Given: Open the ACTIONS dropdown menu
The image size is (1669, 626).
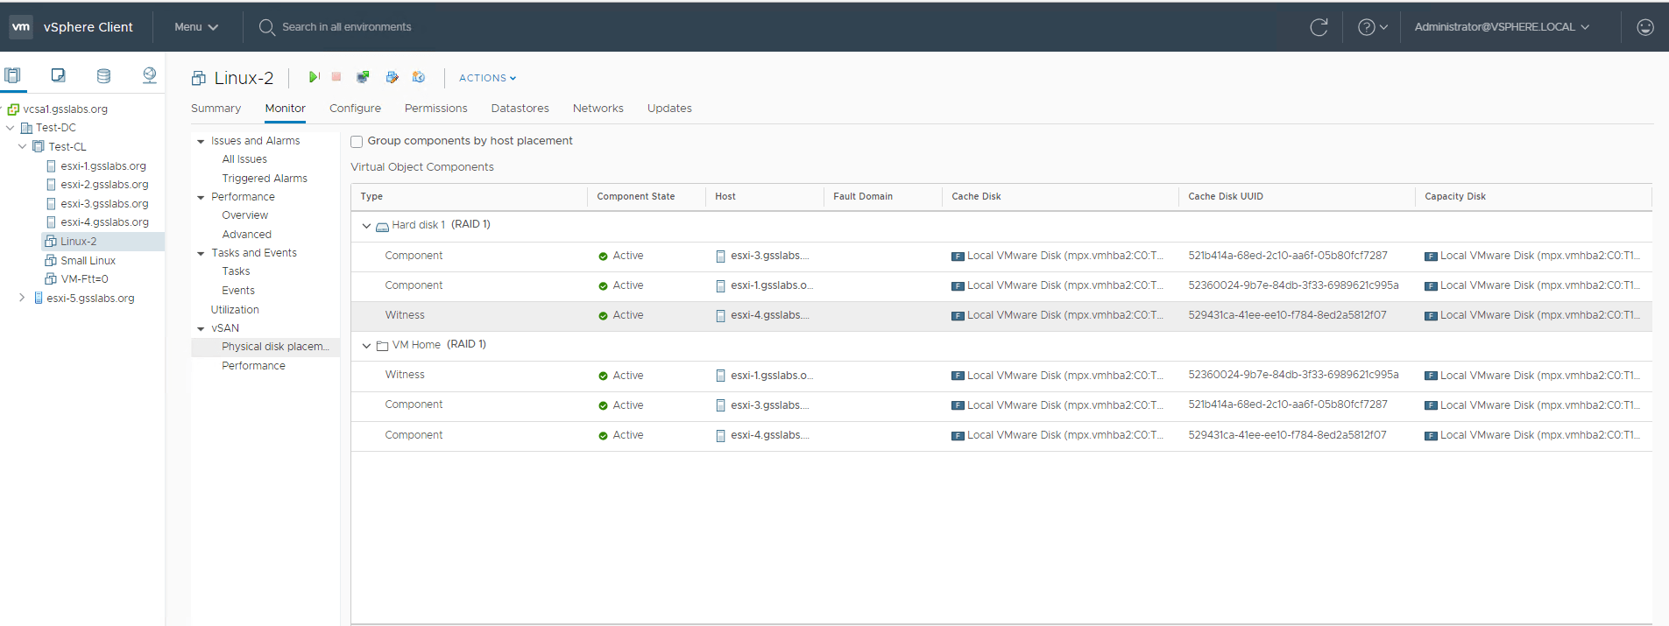Looking at the screenshot, I should tap(487, 78).
